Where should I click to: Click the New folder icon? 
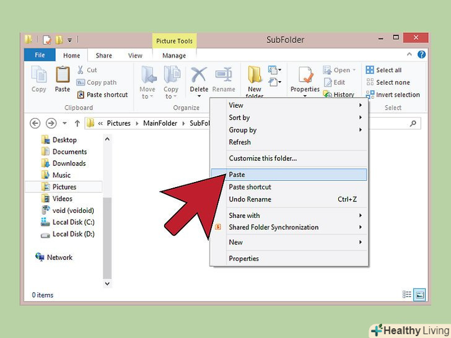[255, 75]
